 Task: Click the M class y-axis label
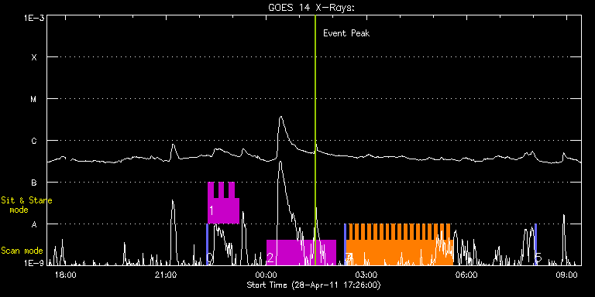pos(34,99)
